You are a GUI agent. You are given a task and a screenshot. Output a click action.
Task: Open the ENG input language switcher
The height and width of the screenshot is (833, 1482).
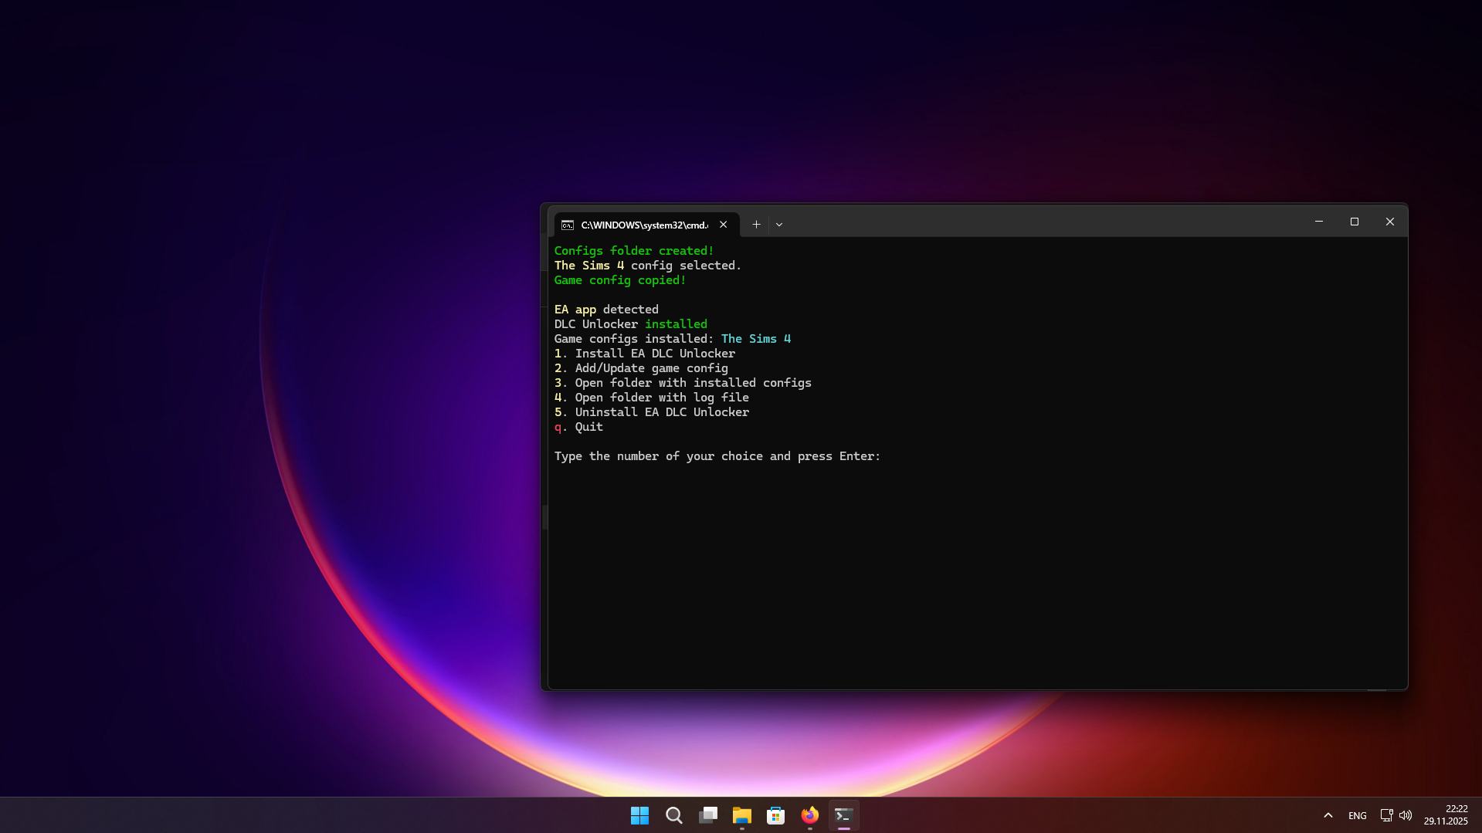click(1357, 815)
